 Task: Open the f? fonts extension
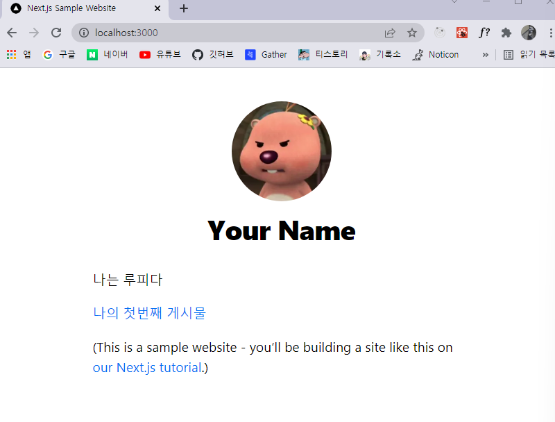tap(484, 33)
